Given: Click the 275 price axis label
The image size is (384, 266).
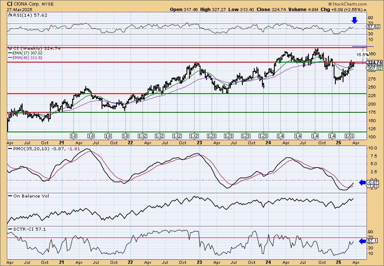Looking at the screenshot, I should tap(372, 79).
